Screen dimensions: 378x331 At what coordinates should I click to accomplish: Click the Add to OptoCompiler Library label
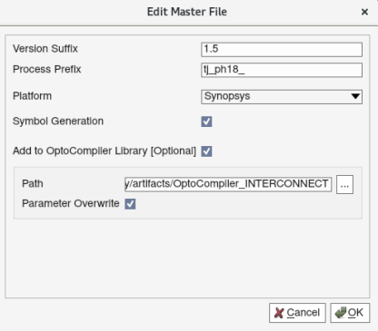104,151
